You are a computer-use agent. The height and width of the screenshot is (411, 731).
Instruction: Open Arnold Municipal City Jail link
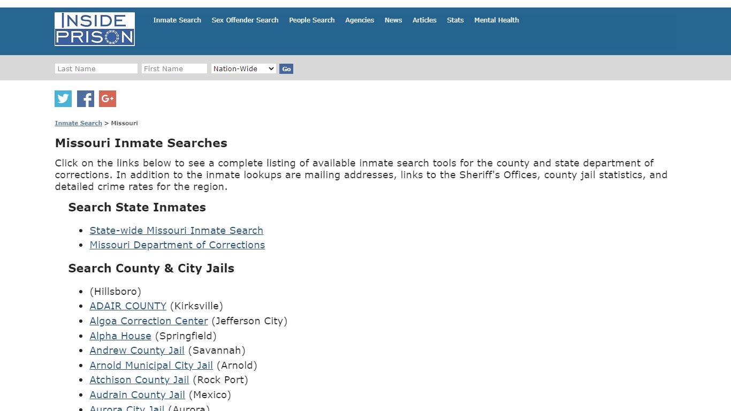pyautogui.click(x=151, y=366)
